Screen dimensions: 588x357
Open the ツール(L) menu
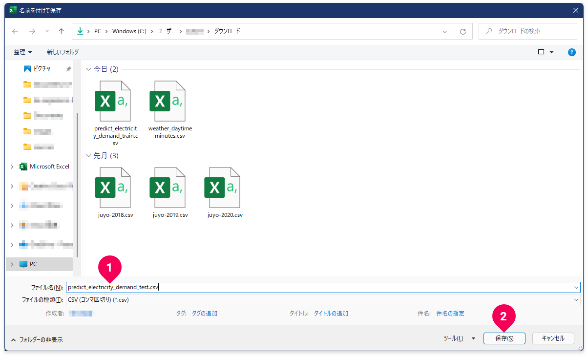point(459,338)
